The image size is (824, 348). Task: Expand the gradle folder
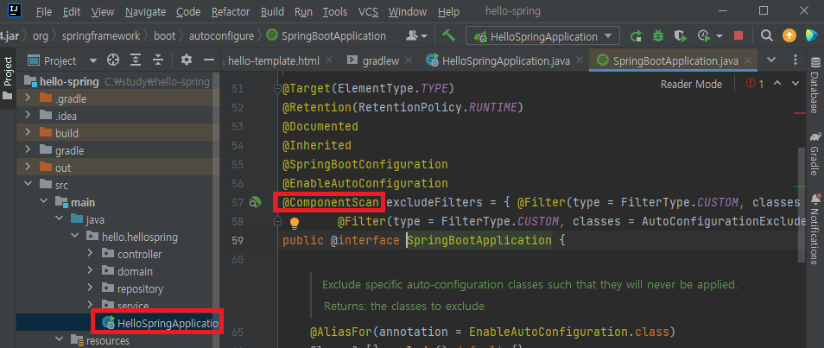[28, 150]
